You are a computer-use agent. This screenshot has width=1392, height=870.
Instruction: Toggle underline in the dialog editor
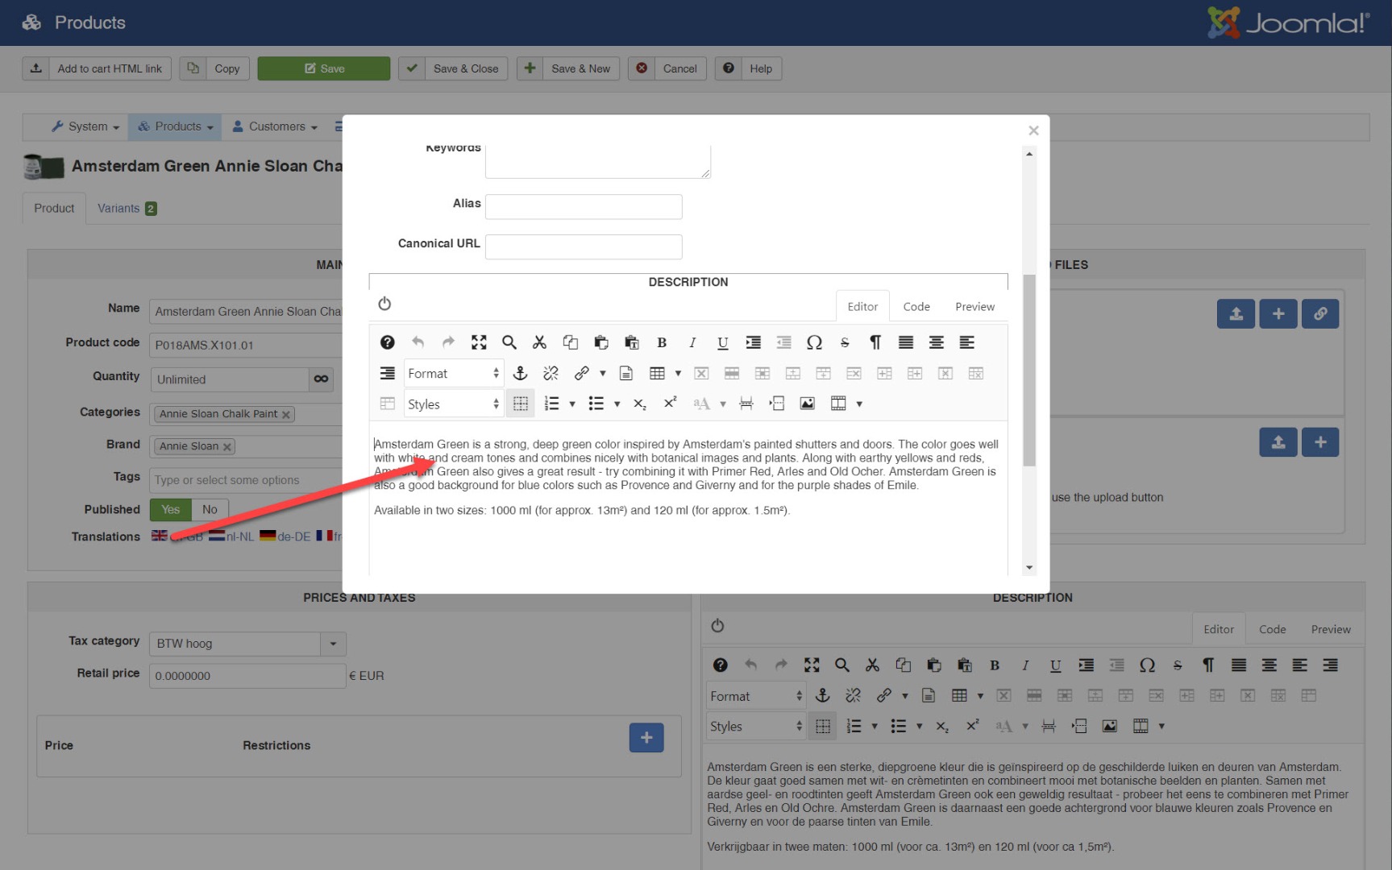[x=723, y=342]
